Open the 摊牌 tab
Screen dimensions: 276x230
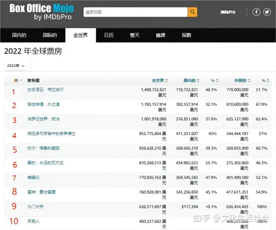[161, 35]
